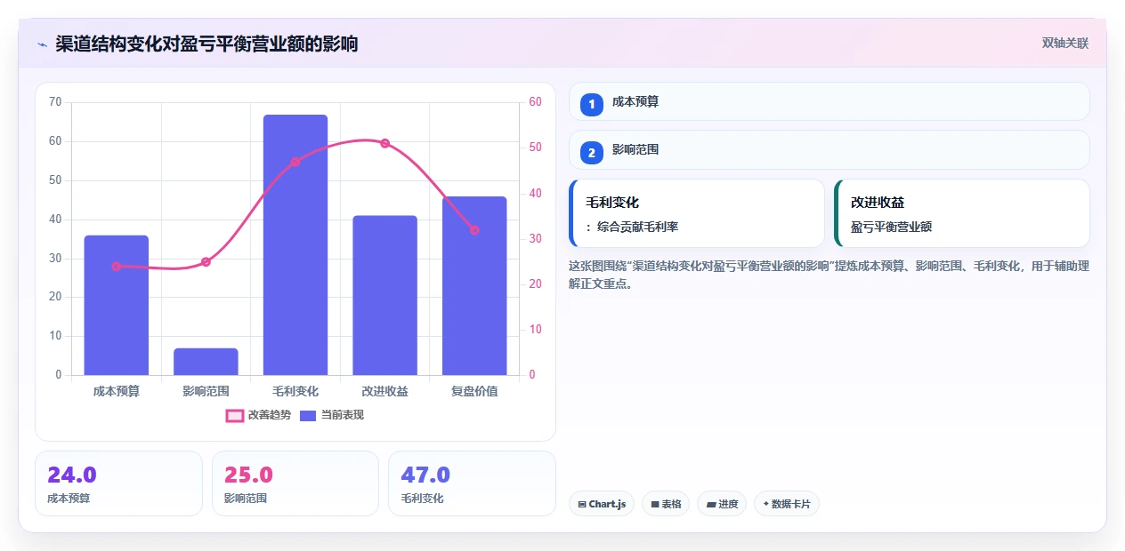Click the Chart.js tag icon
The width and height of the screenshot is (1125, 551).
(582, 504)
